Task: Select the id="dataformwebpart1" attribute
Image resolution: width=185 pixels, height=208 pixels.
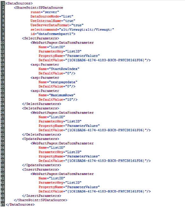Action: click(x=53, y=34)
